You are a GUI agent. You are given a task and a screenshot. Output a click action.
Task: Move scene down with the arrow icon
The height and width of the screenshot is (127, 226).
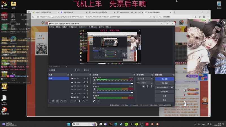click(x=65, y=101)
